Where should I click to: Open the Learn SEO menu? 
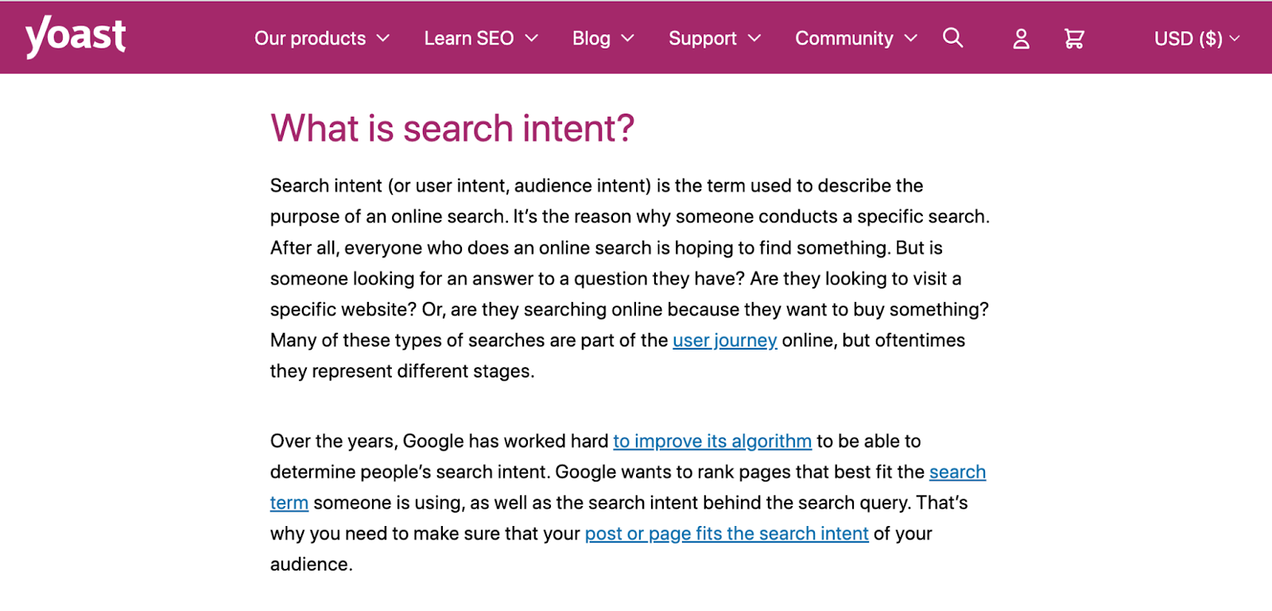(x=469, y=38)
